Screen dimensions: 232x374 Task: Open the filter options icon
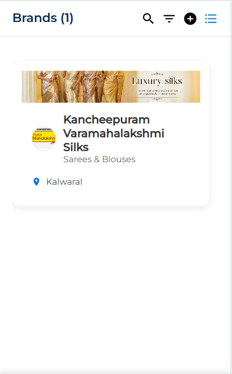169,18
